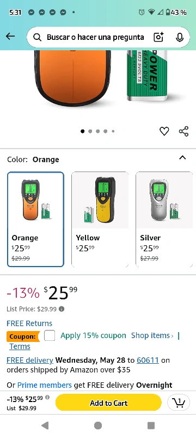196x437 pixels.
Task: Open Shop items coupon link
Action: (x=152, y=335)
